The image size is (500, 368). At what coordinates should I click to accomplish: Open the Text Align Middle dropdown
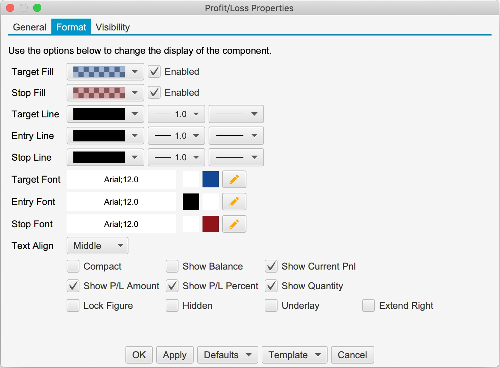[x=97, y=246]
